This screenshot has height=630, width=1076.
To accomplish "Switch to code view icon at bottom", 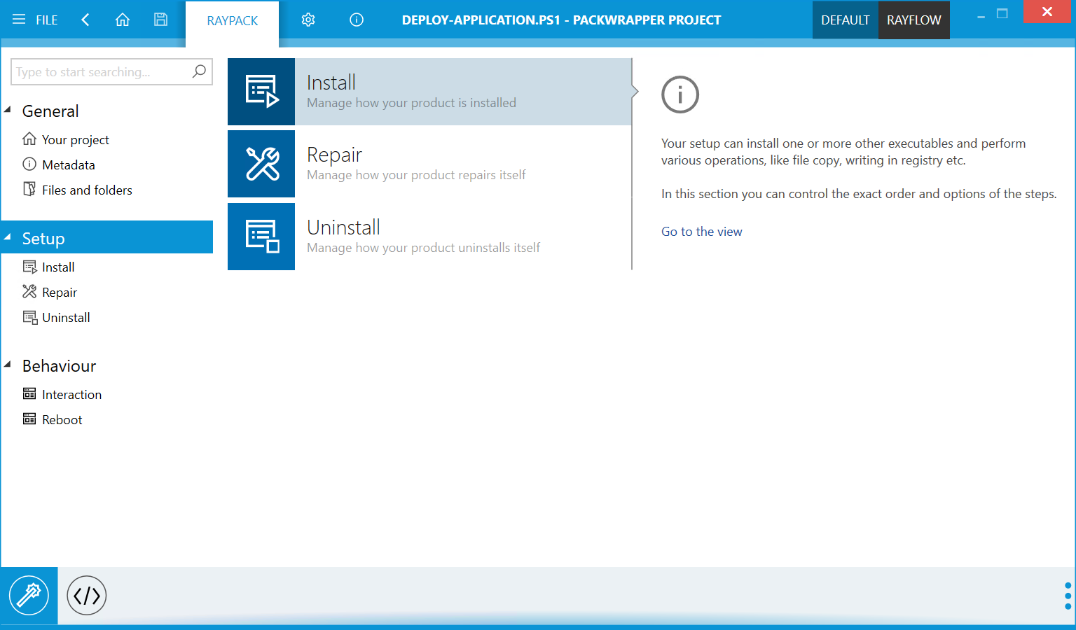I will coord(87,596).
